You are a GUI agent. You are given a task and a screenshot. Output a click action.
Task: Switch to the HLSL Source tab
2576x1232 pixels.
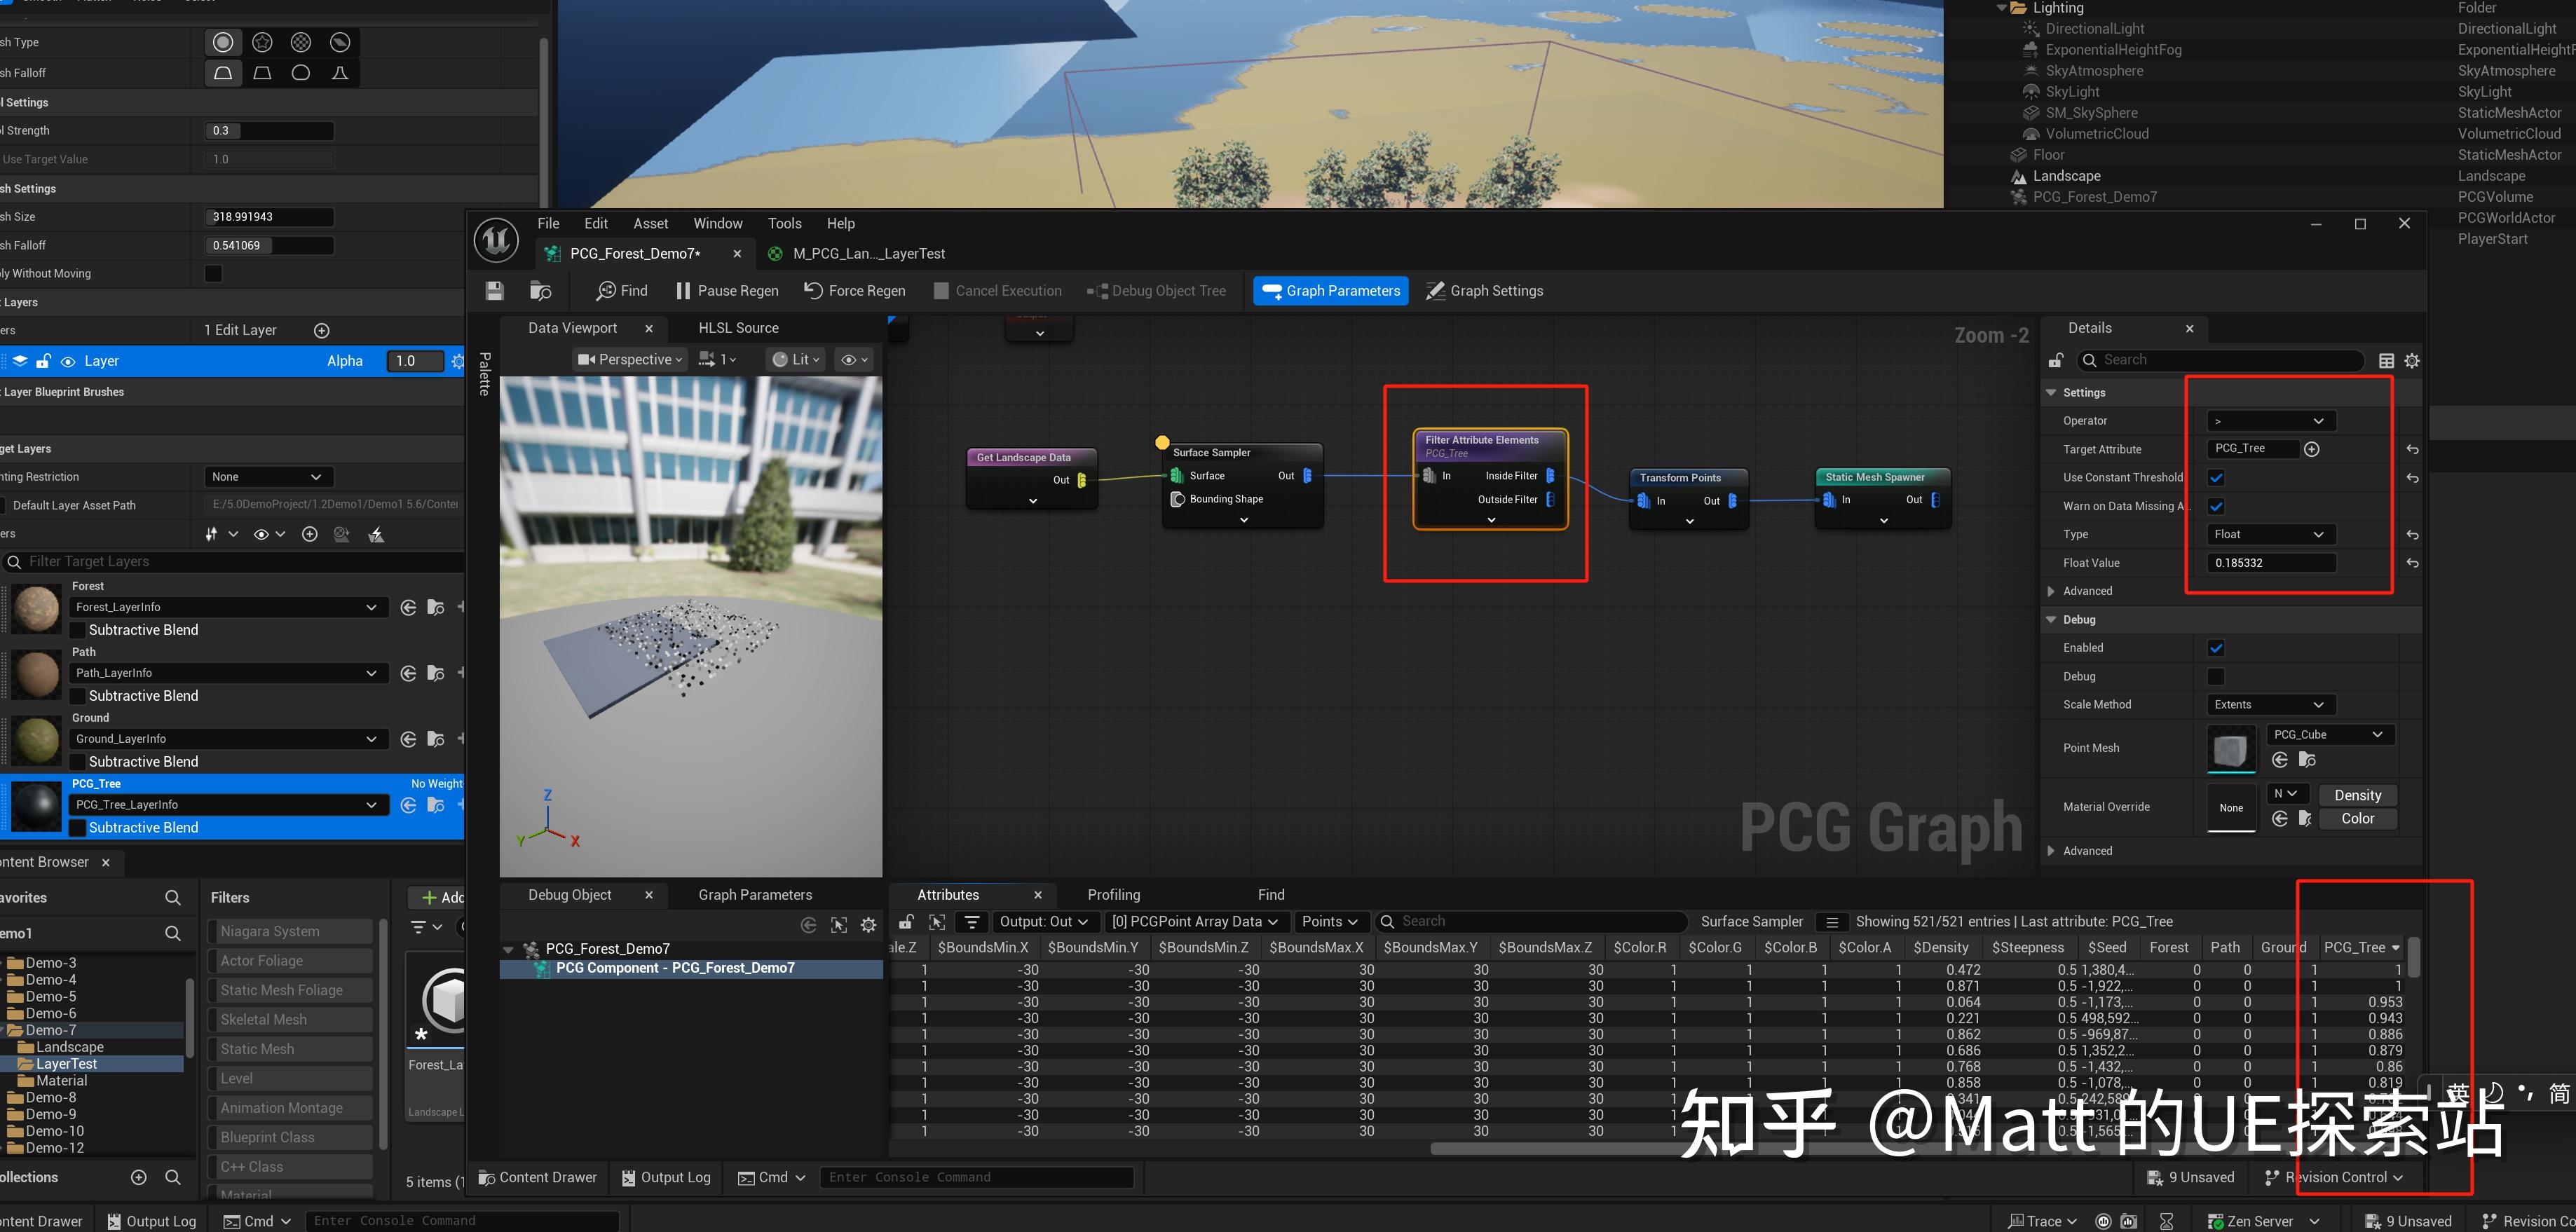coord(738,328)
